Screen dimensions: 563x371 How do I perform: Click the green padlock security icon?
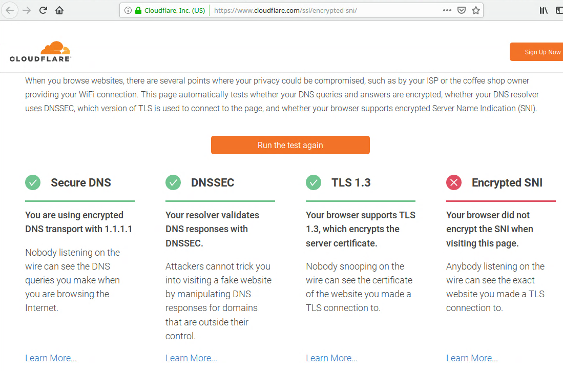138,10
